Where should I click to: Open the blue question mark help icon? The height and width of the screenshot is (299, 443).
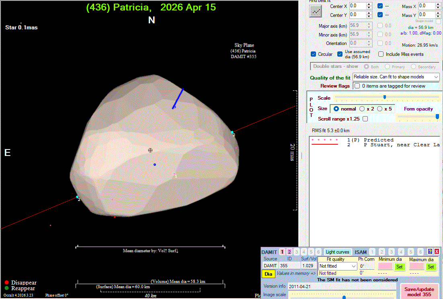point(430,252)
